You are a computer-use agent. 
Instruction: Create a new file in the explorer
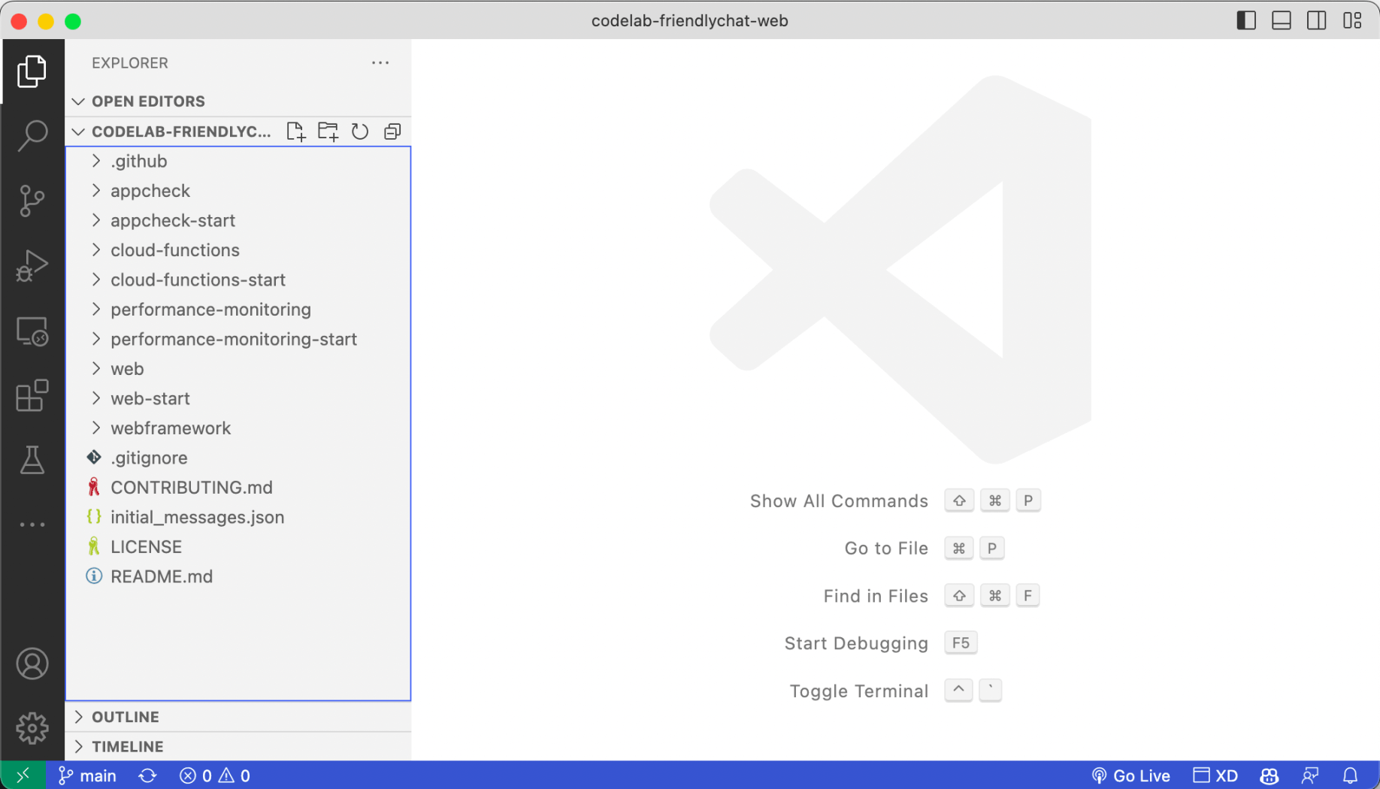pyautogui.click(x=295, y=131)
